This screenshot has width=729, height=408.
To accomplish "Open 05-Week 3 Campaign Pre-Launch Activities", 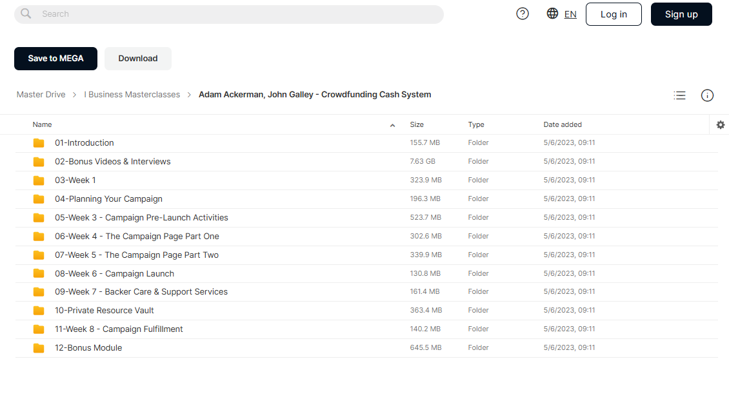I will pos(141,217).
